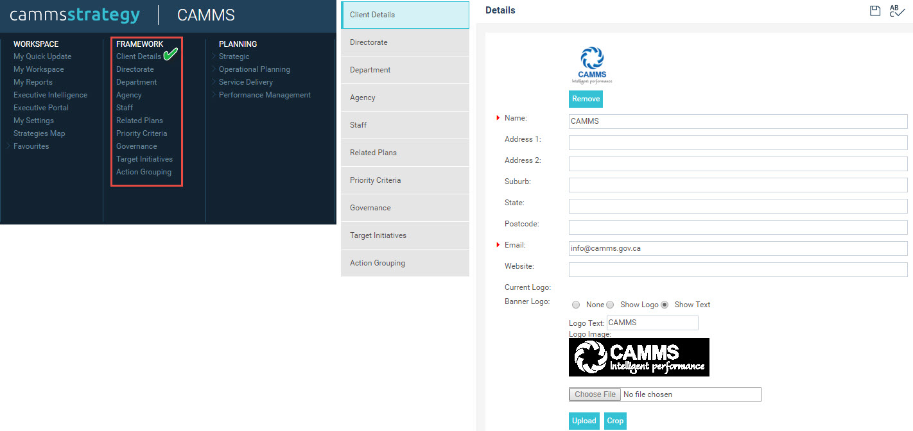Open Action Grouping from Framework menu

click(x=144, y=172)
